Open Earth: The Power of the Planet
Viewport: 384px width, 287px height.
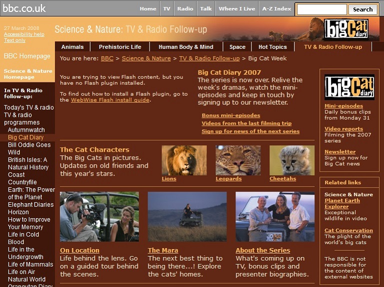(31, 193)
